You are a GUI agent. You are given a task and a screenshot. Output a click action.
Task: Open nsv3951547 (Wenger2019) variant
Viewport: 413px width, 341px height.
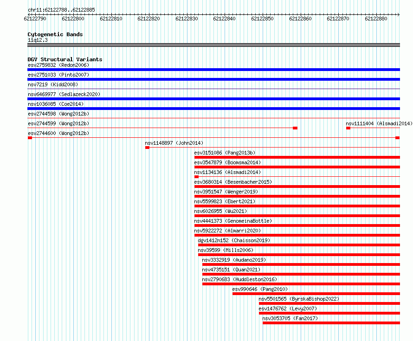pyautogui.click(x=226, y=192)
